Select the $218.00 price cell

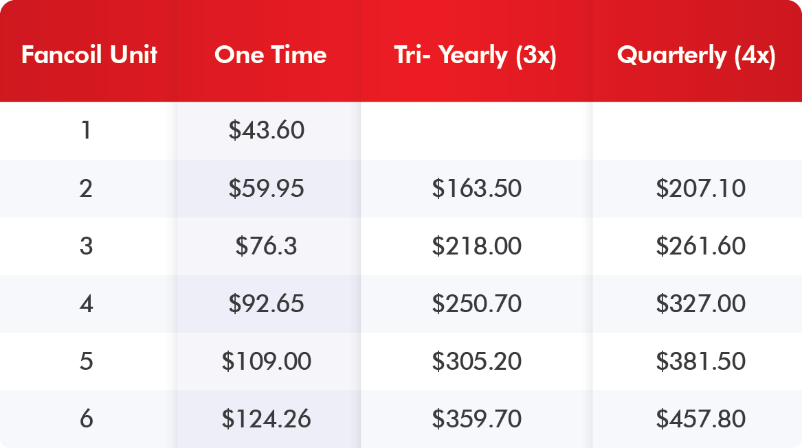click(476, 246)
